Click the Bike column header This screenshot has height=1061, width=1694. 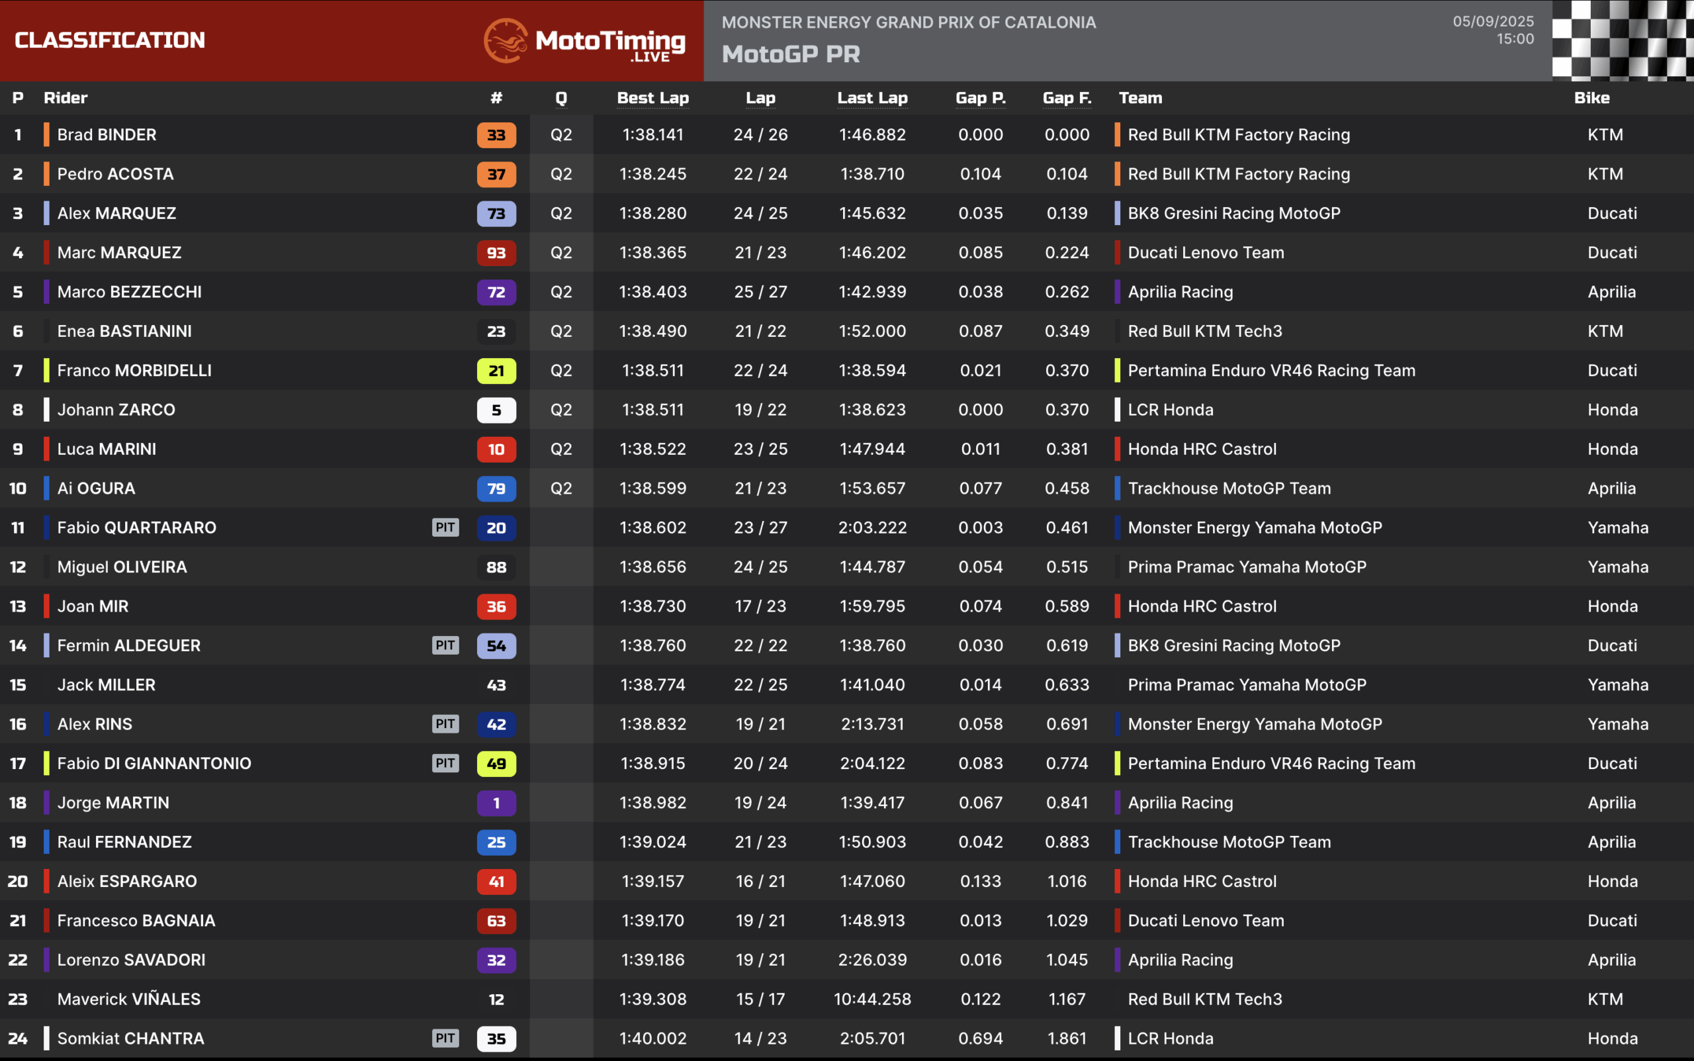pyautogui.click(x=1591, y=97)
